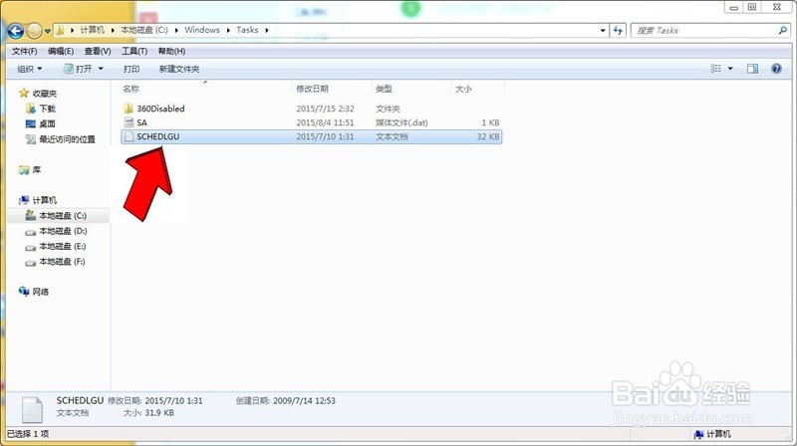This screenshot has height=446, width=797.
Task: Select 桌面 in the navigation pane
Action: (x=47, y=124)
